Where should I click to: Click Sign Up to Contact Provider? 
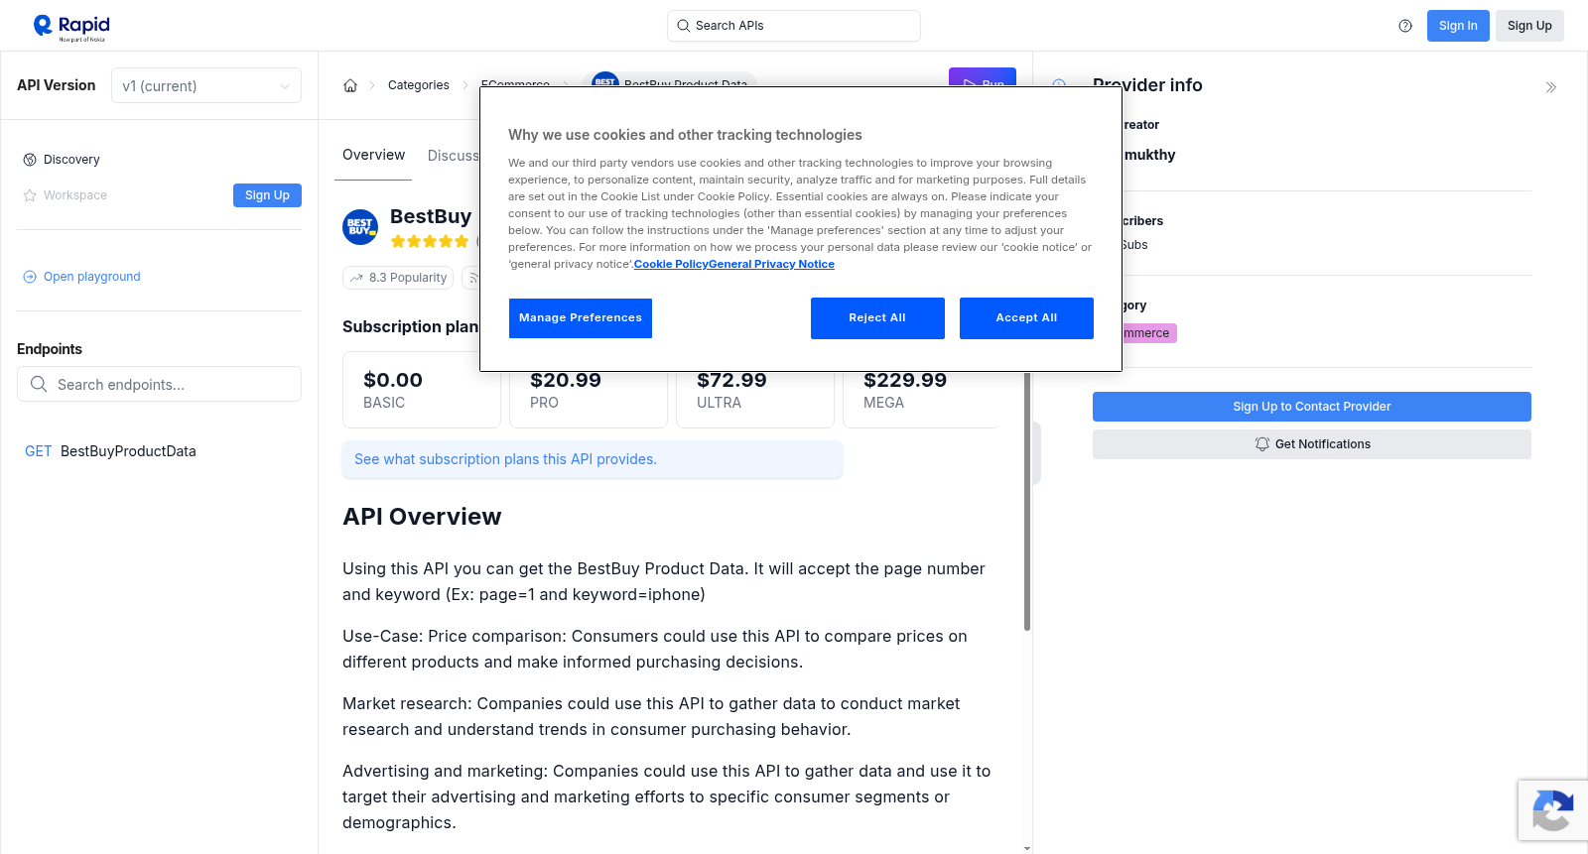pos(1312,407)
